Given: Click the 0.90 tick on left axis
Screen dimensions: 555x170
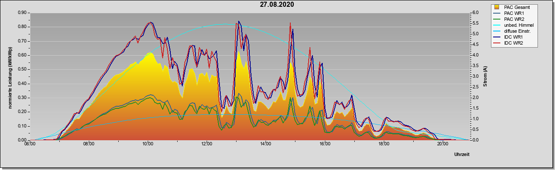Looking at the screenshot, I should 22,13.
